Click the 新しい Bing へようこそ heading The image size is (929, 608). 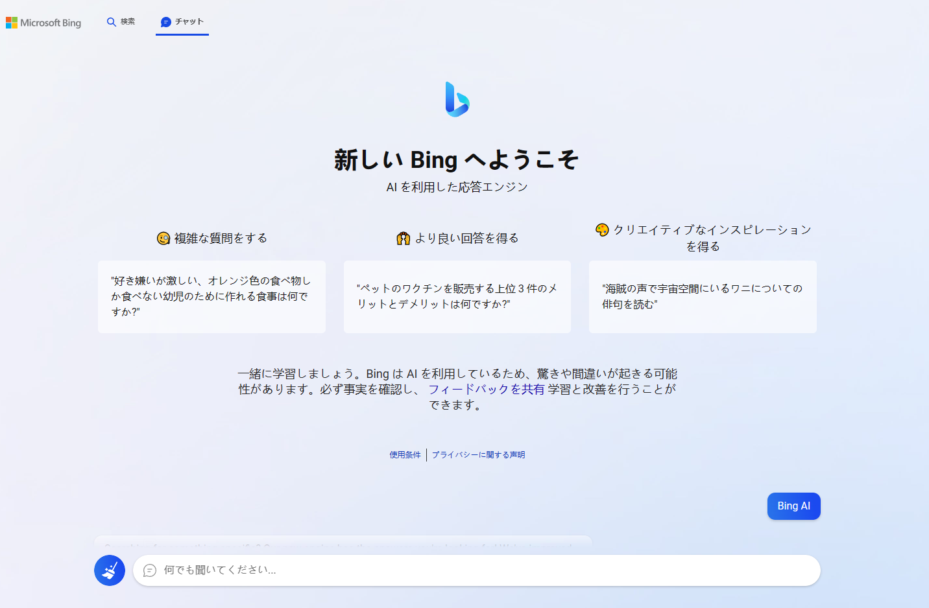[x=457, y=159]
